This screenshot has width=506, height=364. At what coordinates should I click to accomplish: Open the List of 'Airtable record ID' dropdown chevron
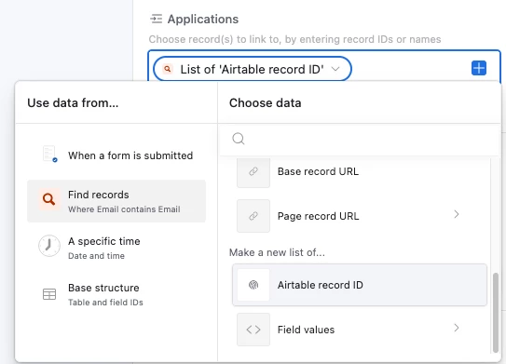click(335, 69)
